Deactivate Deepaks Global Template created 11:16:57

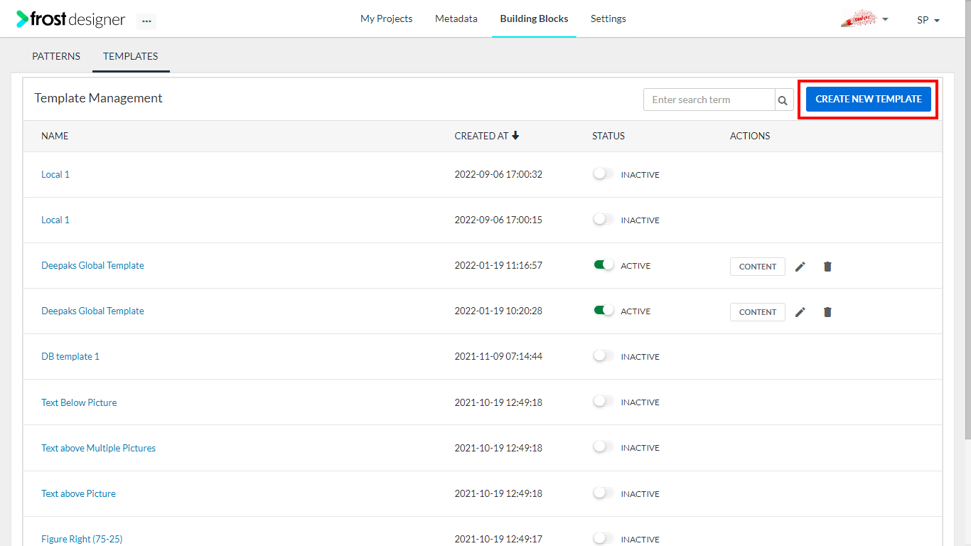pyautogui.click(x=603, y=265)
